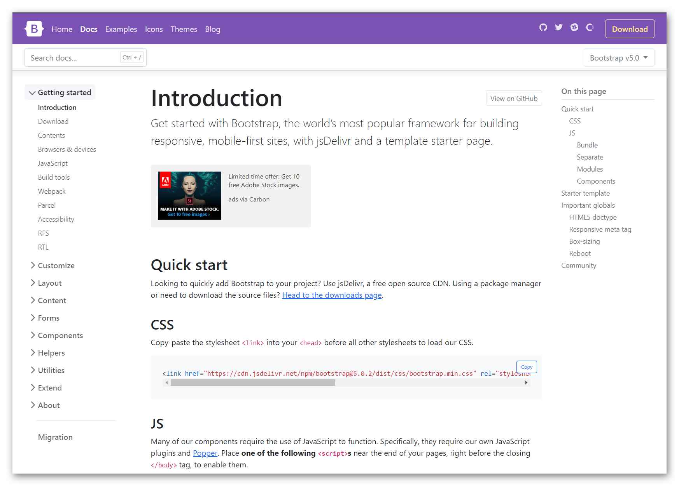
Task: Click the View on GitHub button
Action: (514, 98)
